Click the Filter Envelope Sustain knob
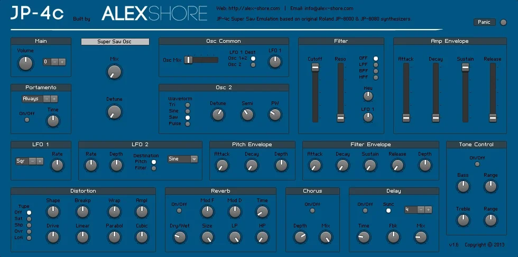The height and width of the screenshot is (257, 518). (x=369, y=165)
